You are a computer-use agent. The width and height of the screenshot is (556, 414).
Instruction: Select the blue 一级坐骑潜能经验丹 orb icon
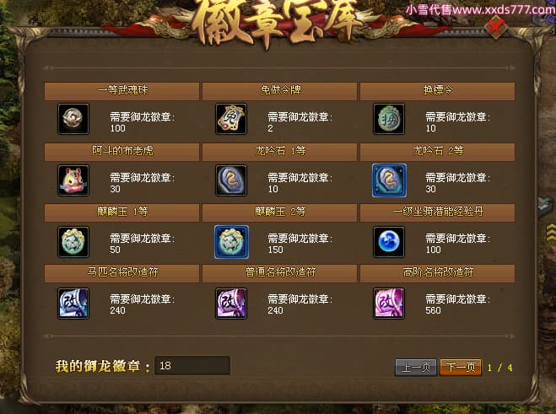tap(389, 242)
